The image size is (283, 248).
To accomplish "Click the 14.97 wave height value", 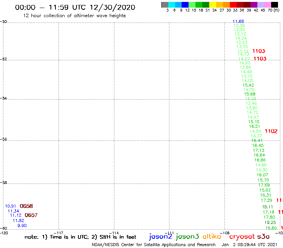I will pyautogui.click(x=253, y=117).
